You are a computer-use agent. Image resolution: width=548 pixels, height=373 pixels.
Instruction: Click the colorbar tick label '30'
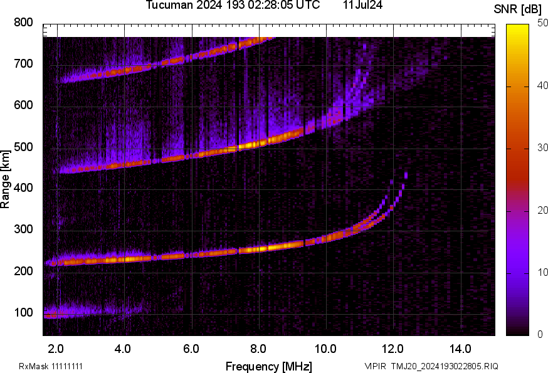coord(542,147)
